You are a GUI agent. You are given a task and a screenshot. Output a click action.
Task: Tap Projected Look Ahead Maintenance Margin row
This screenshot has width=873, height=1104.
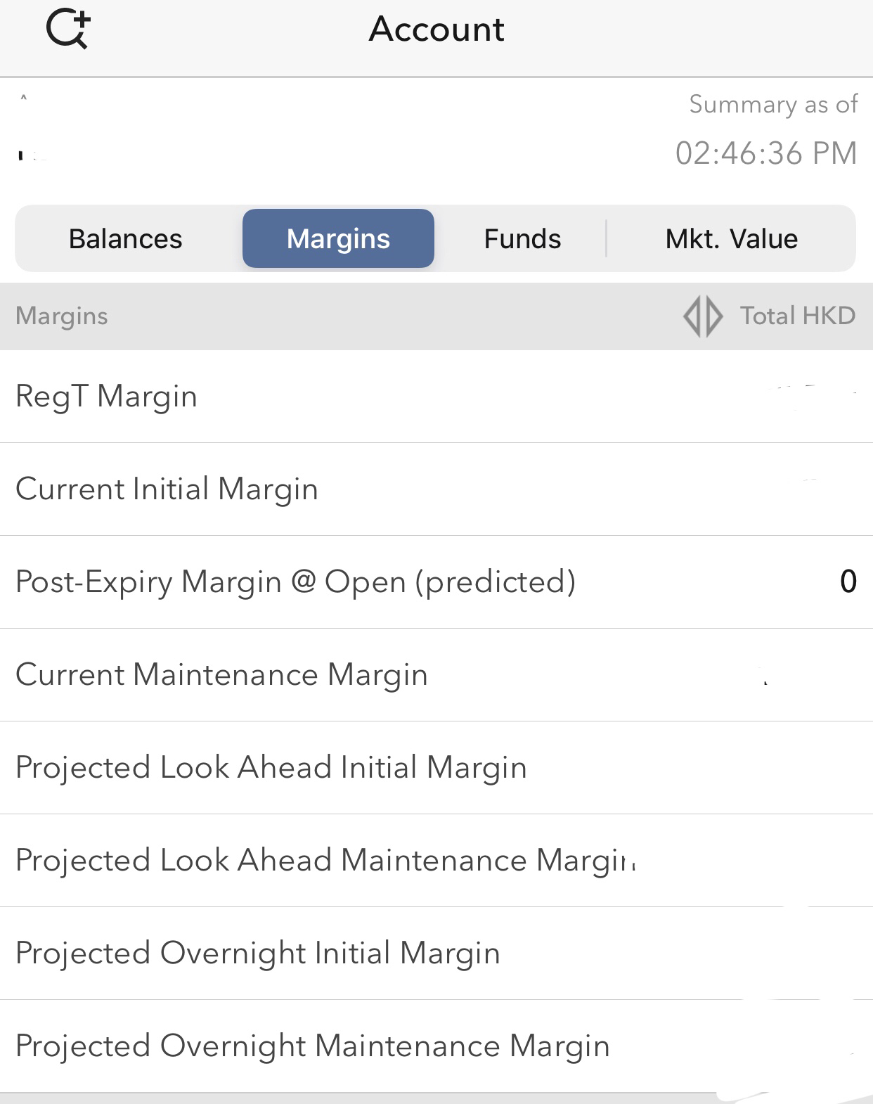click(436, 861)
